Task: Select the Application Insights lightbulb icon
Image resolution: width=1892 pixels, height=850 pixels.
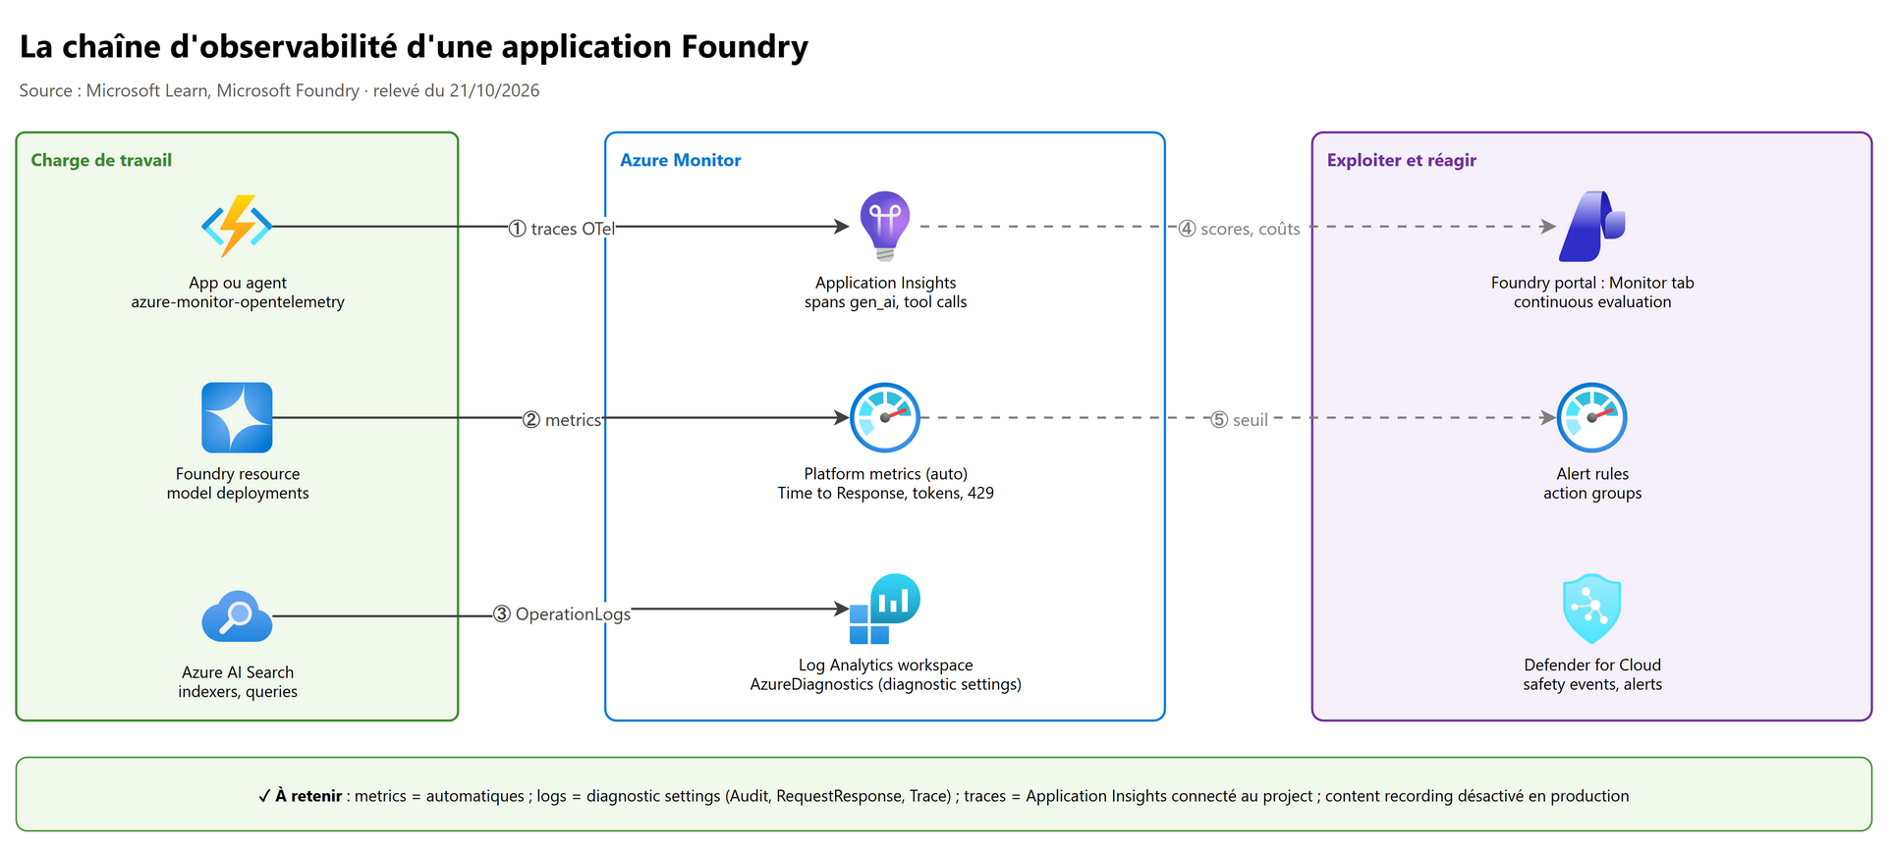Action: coord(885,227)
